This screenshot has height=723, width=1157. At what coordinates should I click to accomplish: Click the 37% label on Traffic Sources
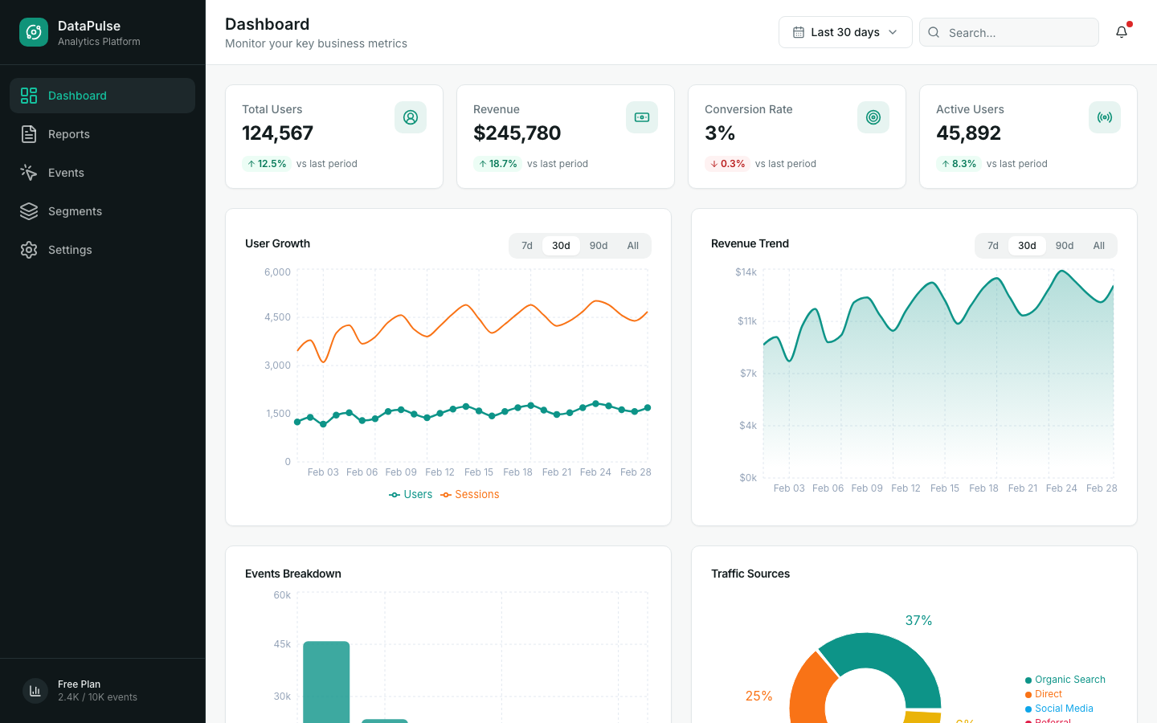point(918,620)
